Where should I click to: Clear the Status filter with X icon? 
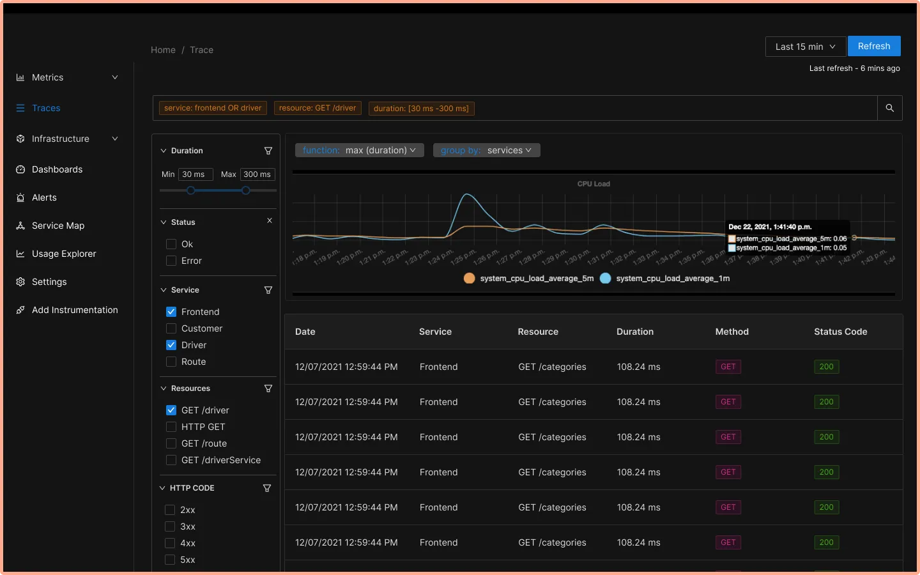click(270, 220)
